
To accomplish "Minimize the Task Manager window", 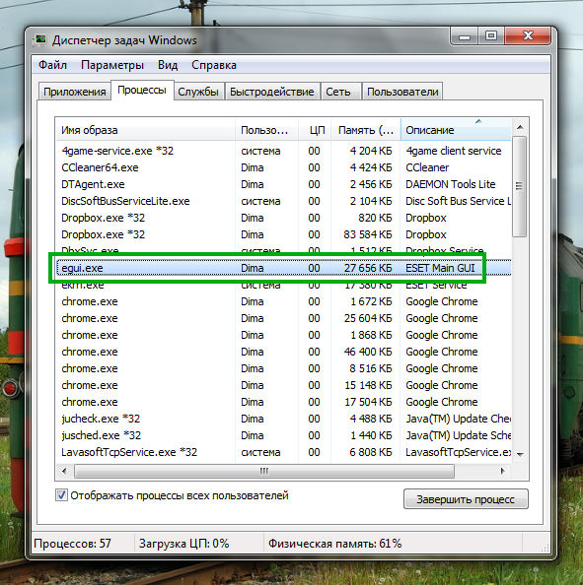I will tap(465, 36).
